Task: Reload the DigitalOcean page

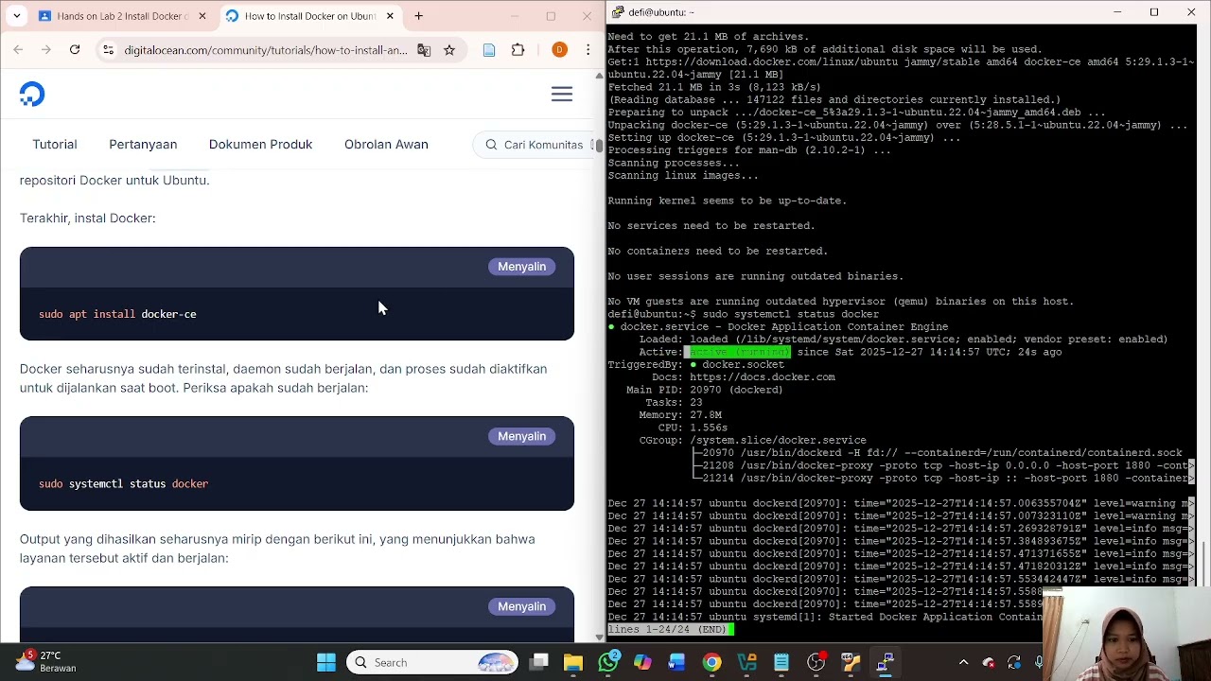Action: click(x=74, y=49)
